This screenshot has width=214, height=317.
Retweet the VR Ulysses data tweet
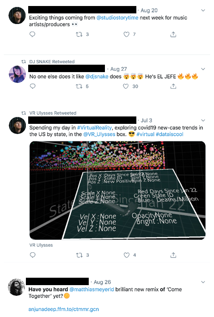pyautogui.click(x=79, y=255)
